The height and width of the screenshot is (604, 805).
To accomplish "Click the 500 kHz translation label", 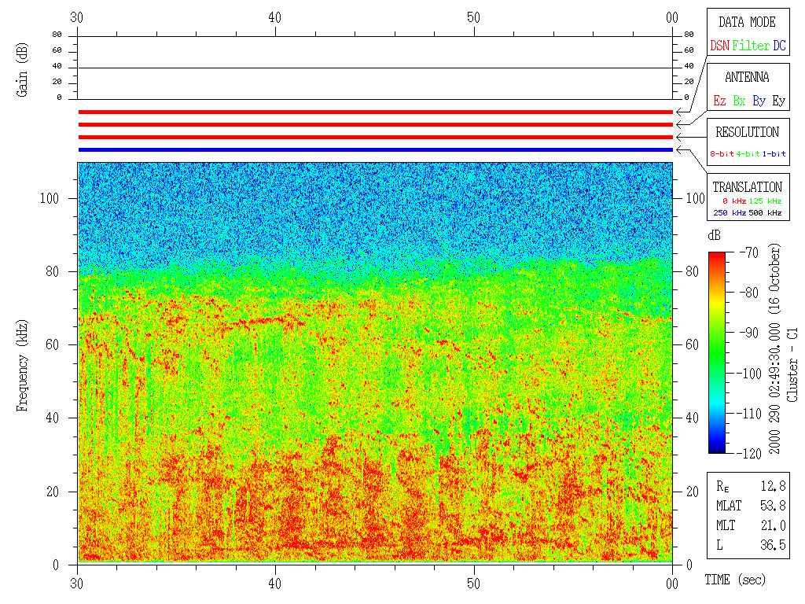I will 765,212.
